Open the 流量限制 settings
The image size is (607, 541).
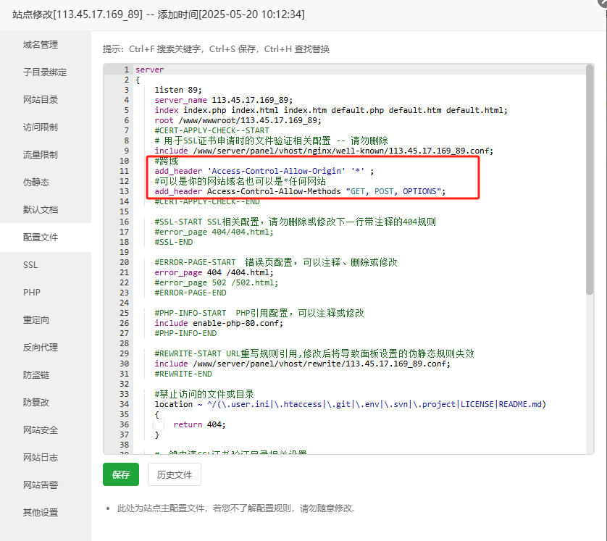pyautogui.click(x=39, y=154)
